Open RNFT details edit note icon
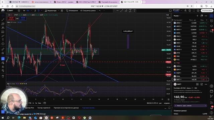Screen dimensions: 214x120 click(202, 84)
